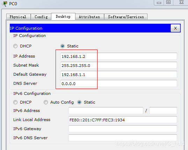Click the Default Gateway field 192.168.1.1
The image size is (188, 150).
(119, 74)
